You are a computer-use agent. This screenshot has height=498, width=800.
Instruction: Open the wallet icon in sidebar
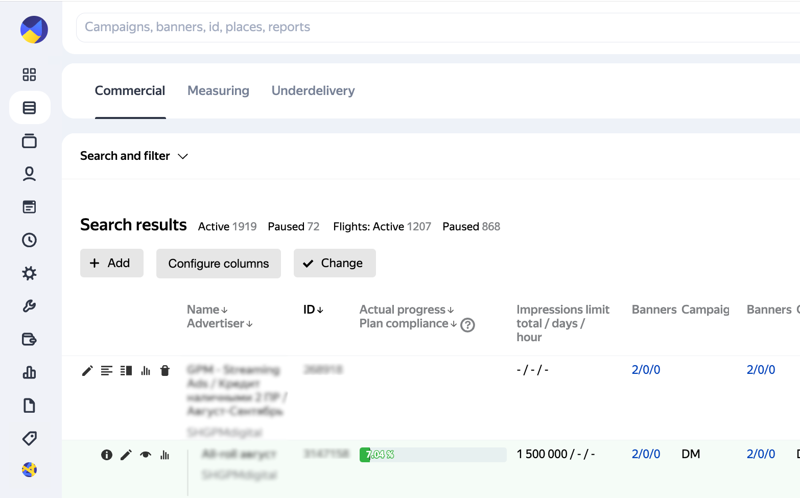coord(29,339)
